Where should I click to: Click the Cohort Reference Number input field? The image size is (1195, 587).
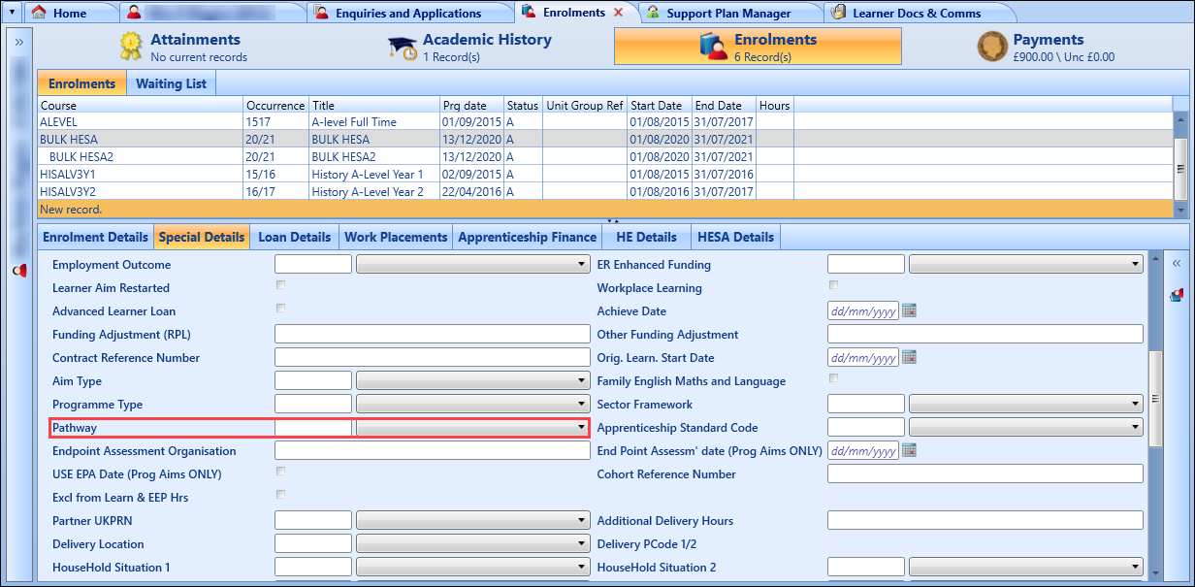click(x=985, y=473)
